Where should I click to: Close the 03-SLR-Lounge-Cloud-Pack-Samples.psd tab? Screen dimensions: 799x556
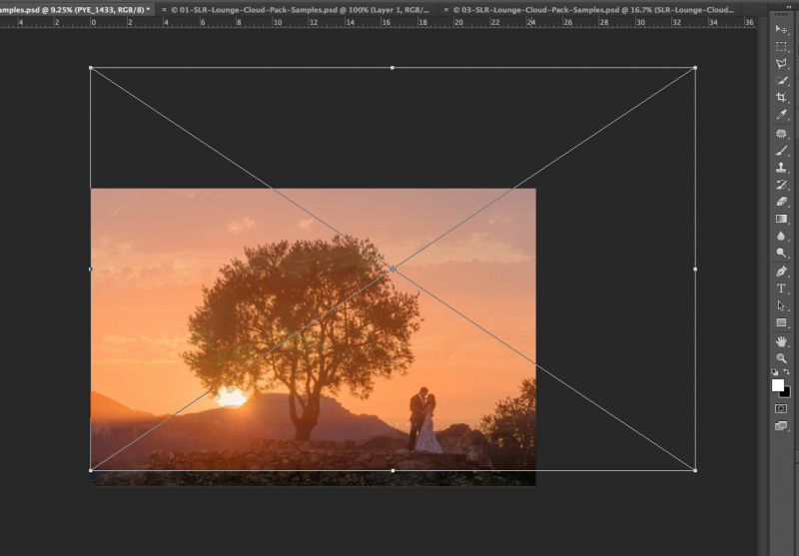click(x=445, y=10)
